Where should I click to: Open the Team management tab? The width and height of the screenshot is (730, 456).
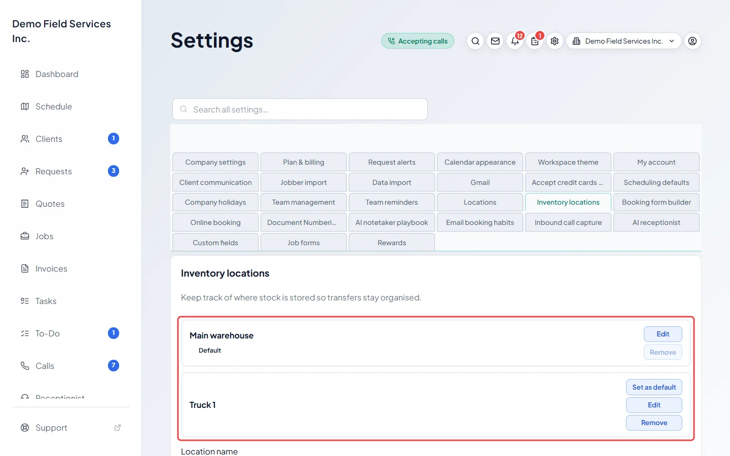[304, 202]
